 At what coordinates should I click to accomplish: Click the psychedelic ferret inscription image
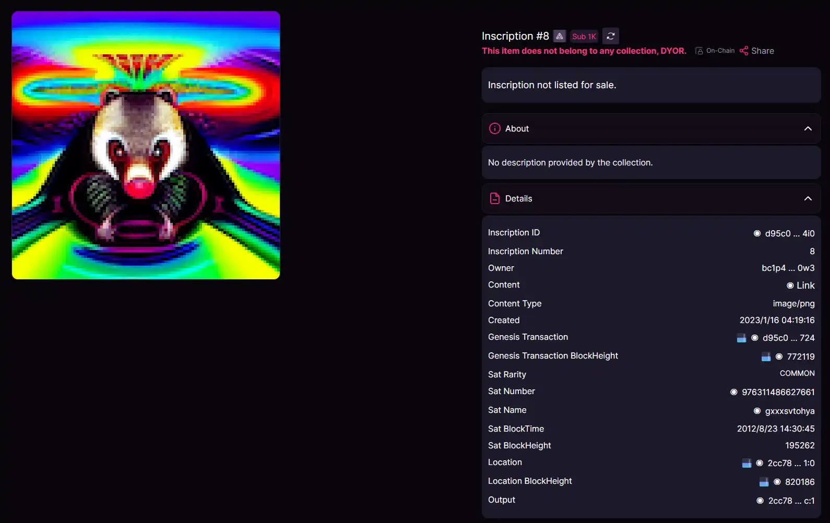pyautogui.click(x=146, y=145)
